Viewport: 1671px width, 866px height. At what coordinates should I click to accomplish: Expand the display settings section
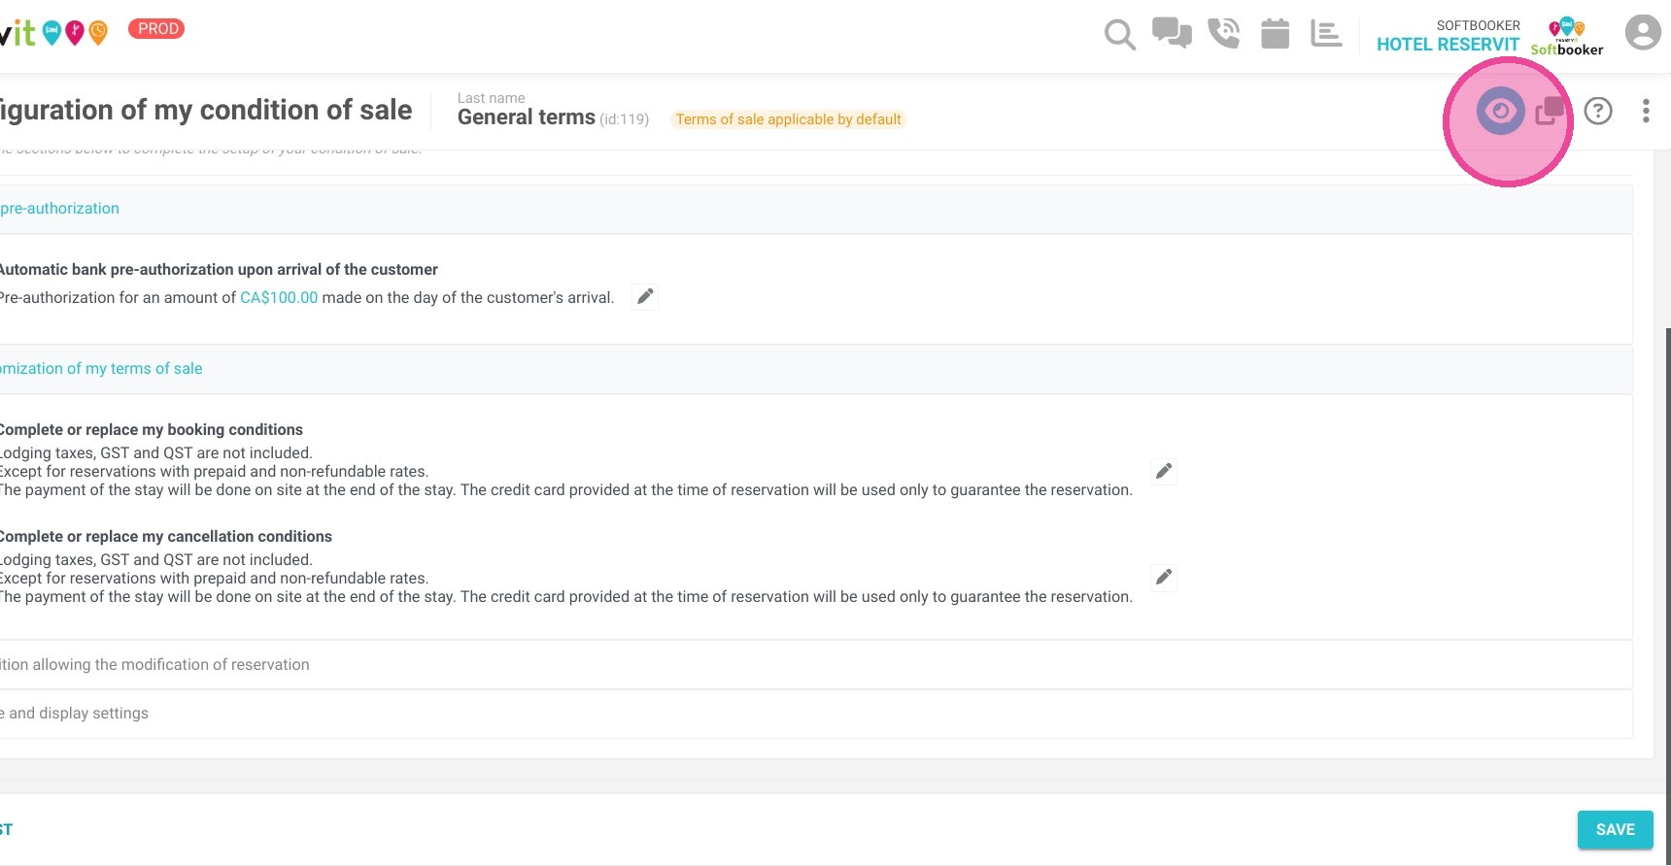(x=814, y=714)
